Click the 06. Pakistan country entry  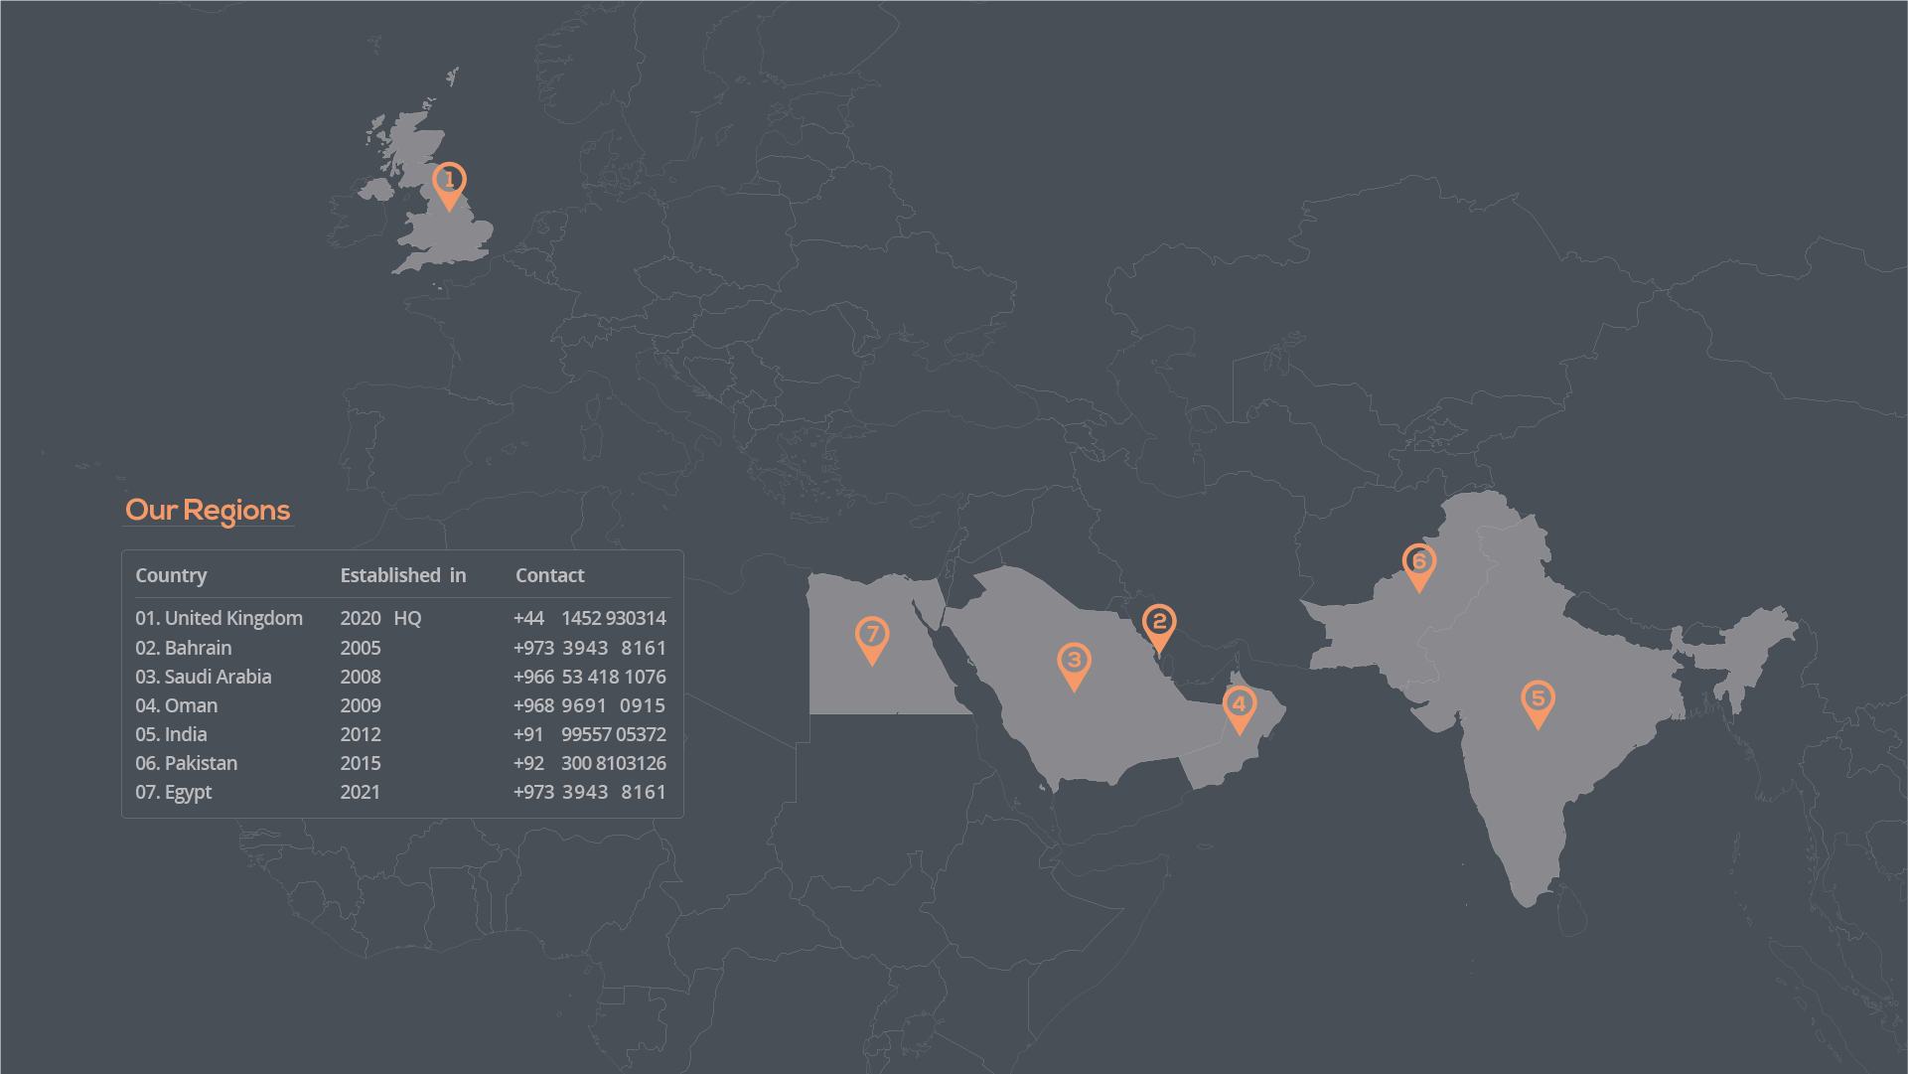(187, 763)
